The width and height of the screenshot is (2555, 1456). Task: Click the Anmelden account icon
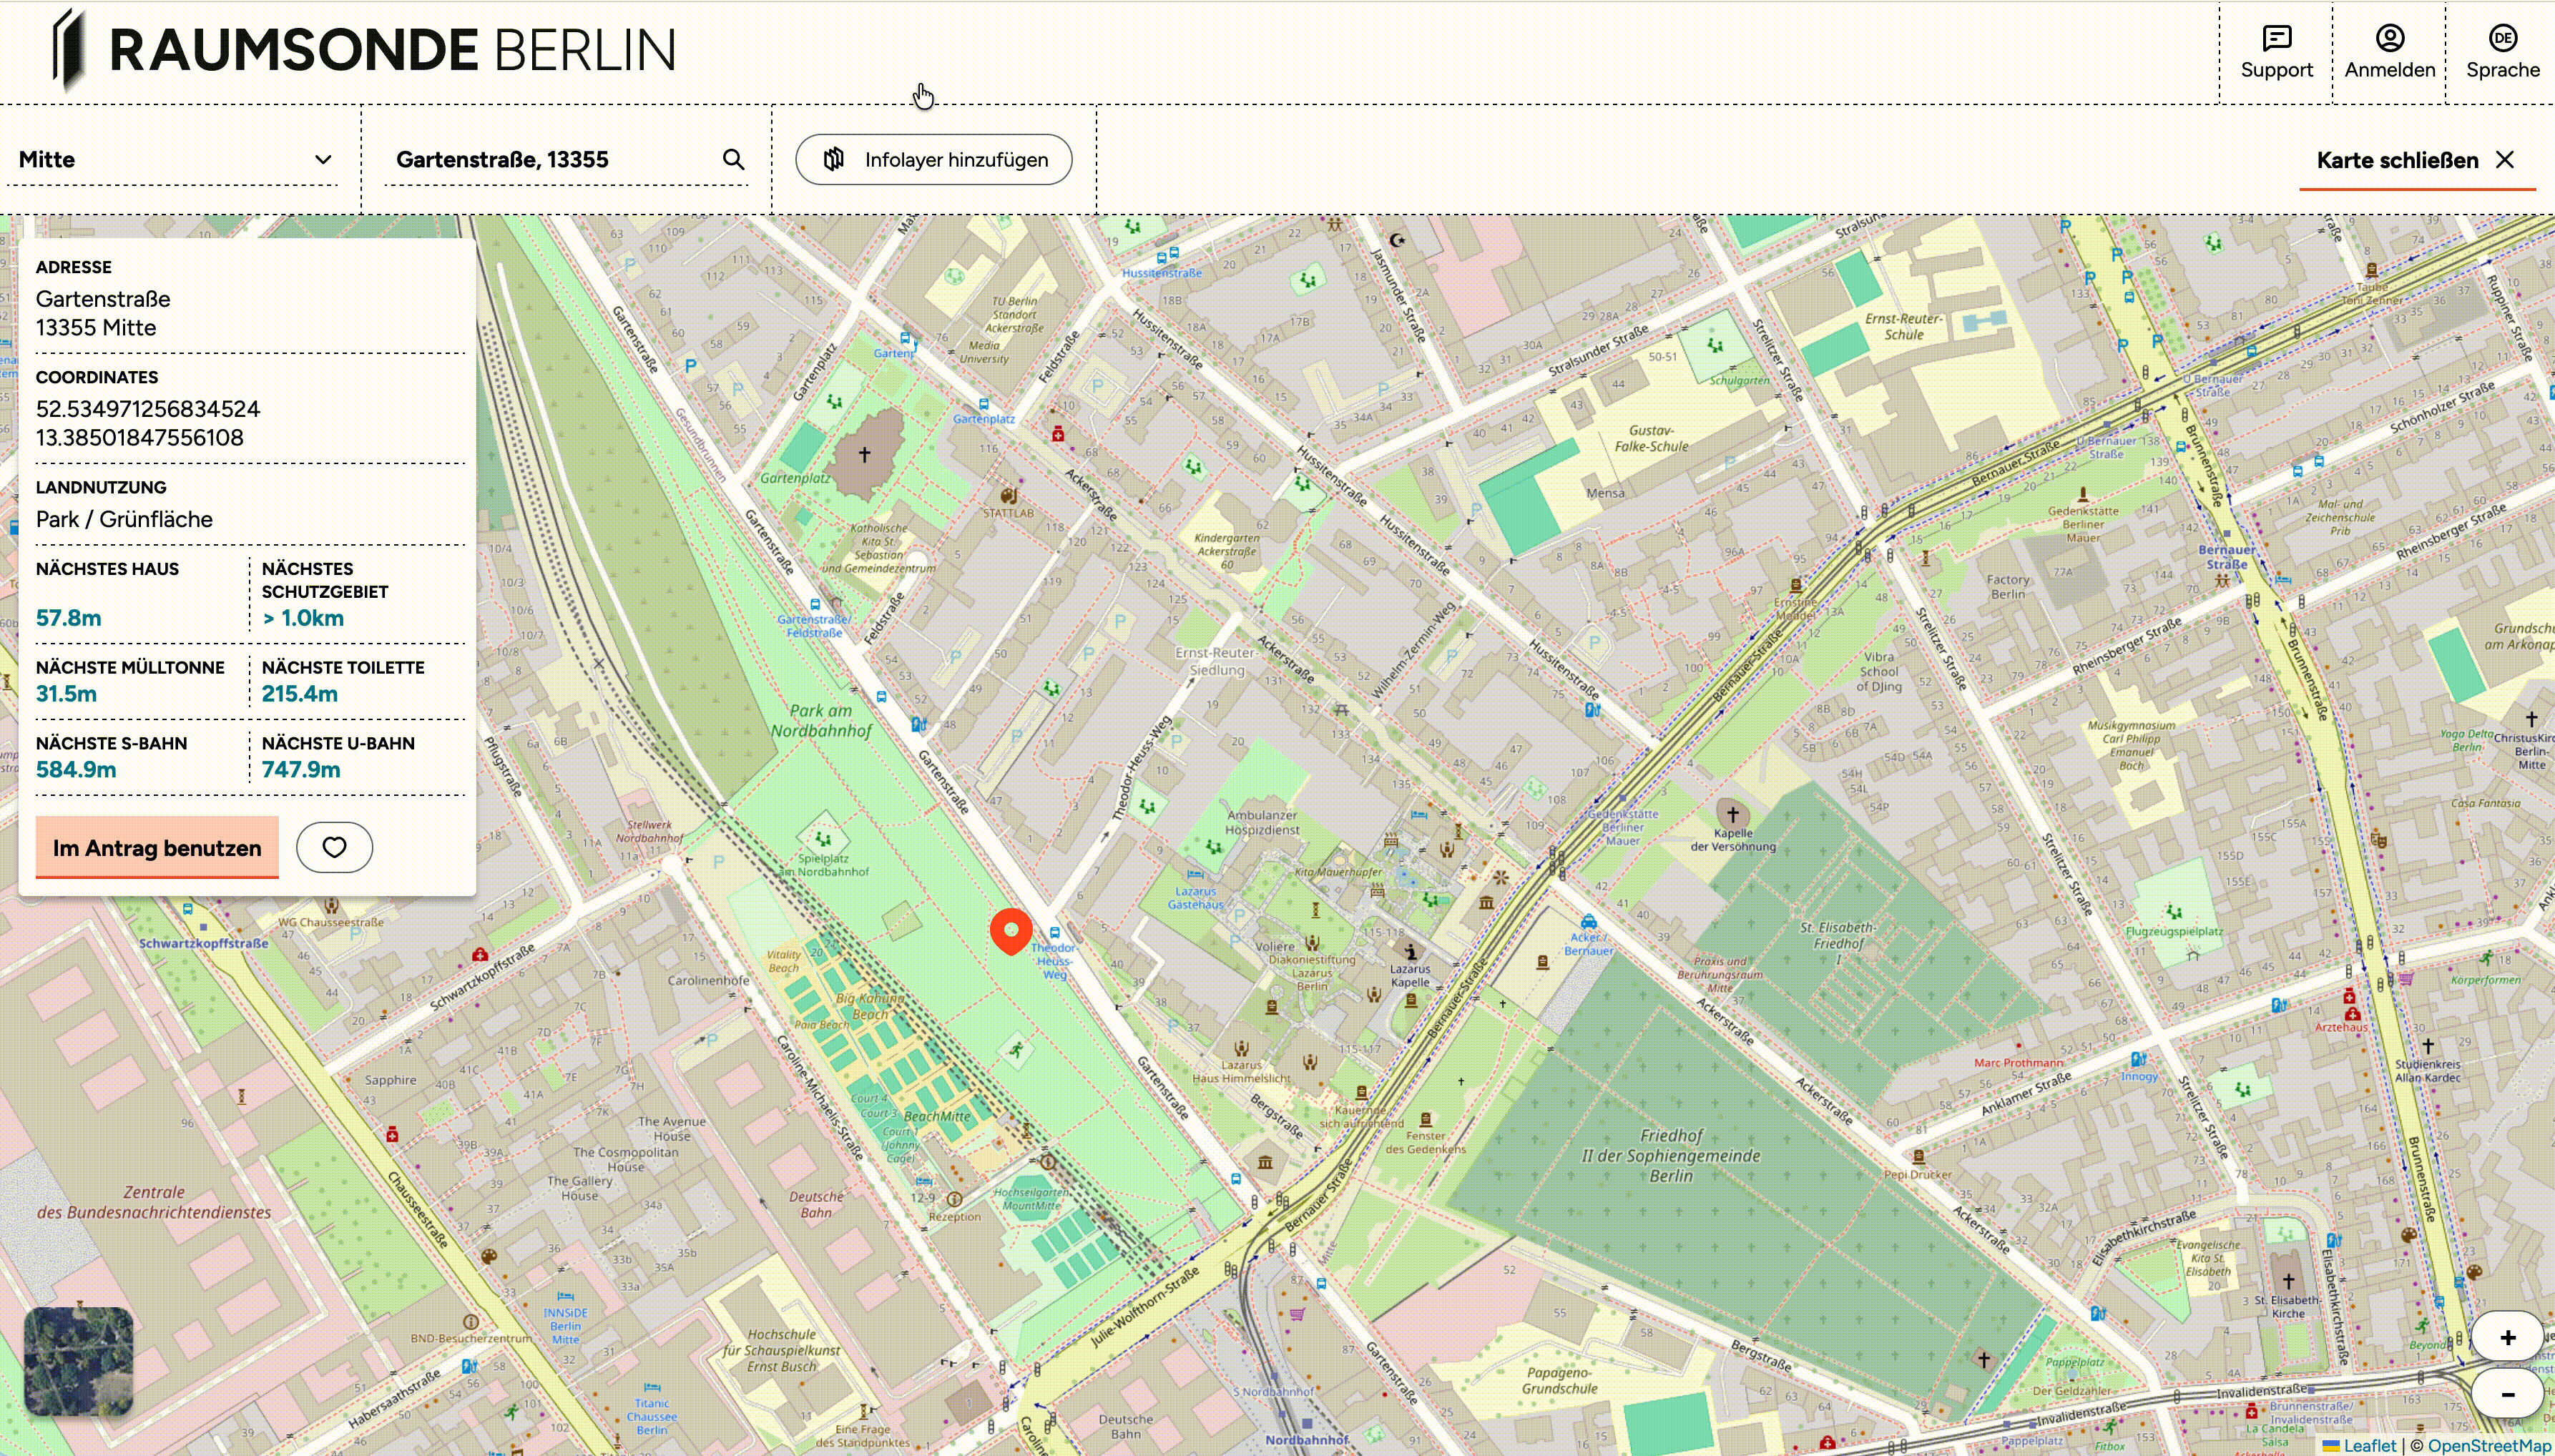coord(2389,39)
